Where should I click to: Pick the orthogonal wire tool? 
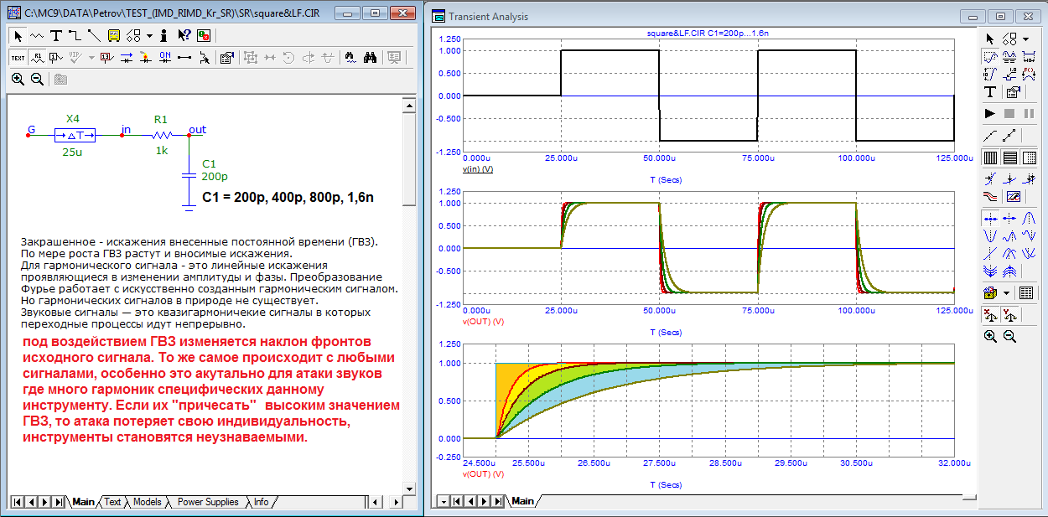coord(75,35)
